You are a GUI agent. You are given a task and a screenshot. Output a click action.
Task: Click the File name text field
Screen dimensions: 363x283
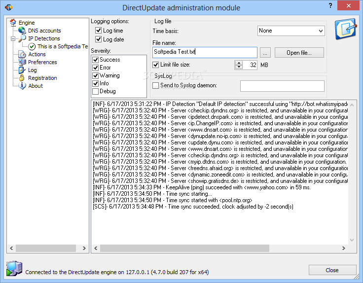coord(205,52)
